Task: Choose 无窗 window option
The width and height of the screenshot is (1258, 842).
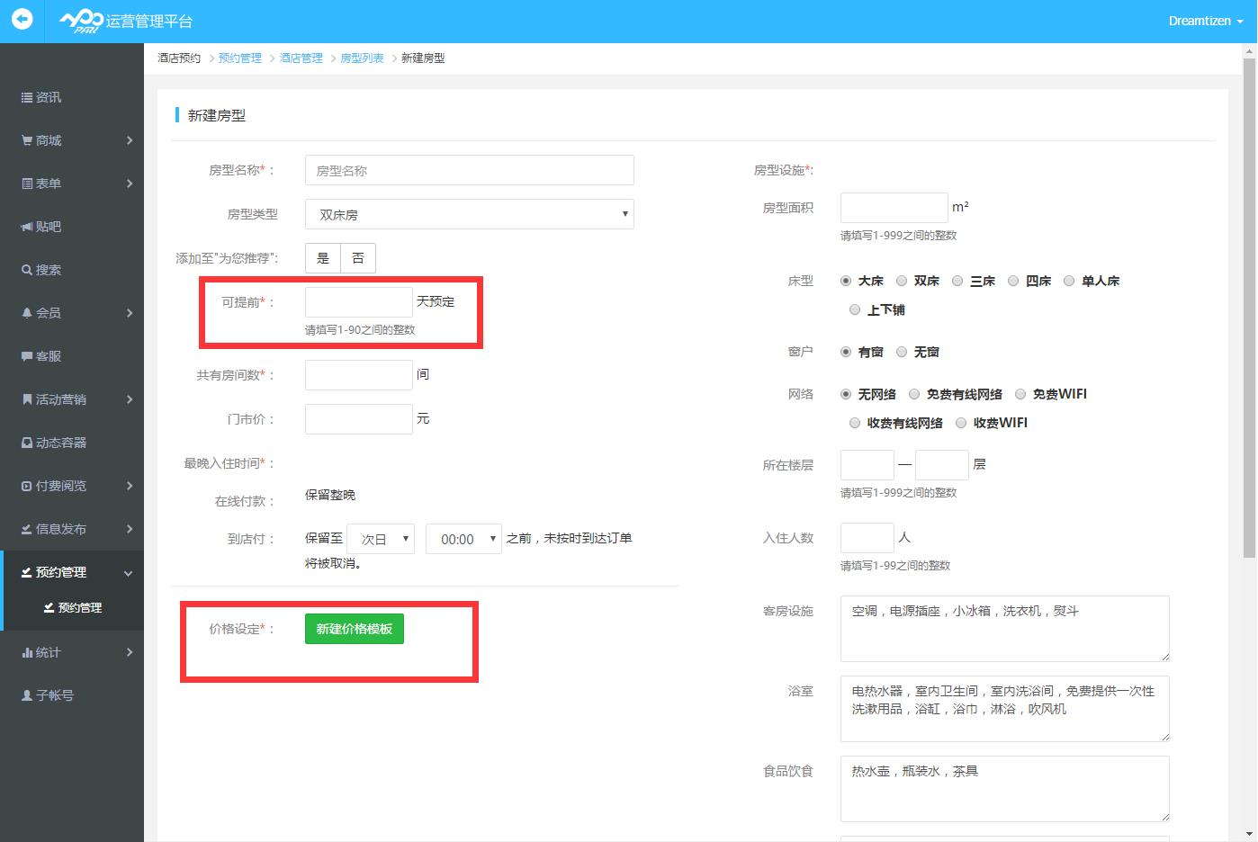Action: tap(902, 352)
